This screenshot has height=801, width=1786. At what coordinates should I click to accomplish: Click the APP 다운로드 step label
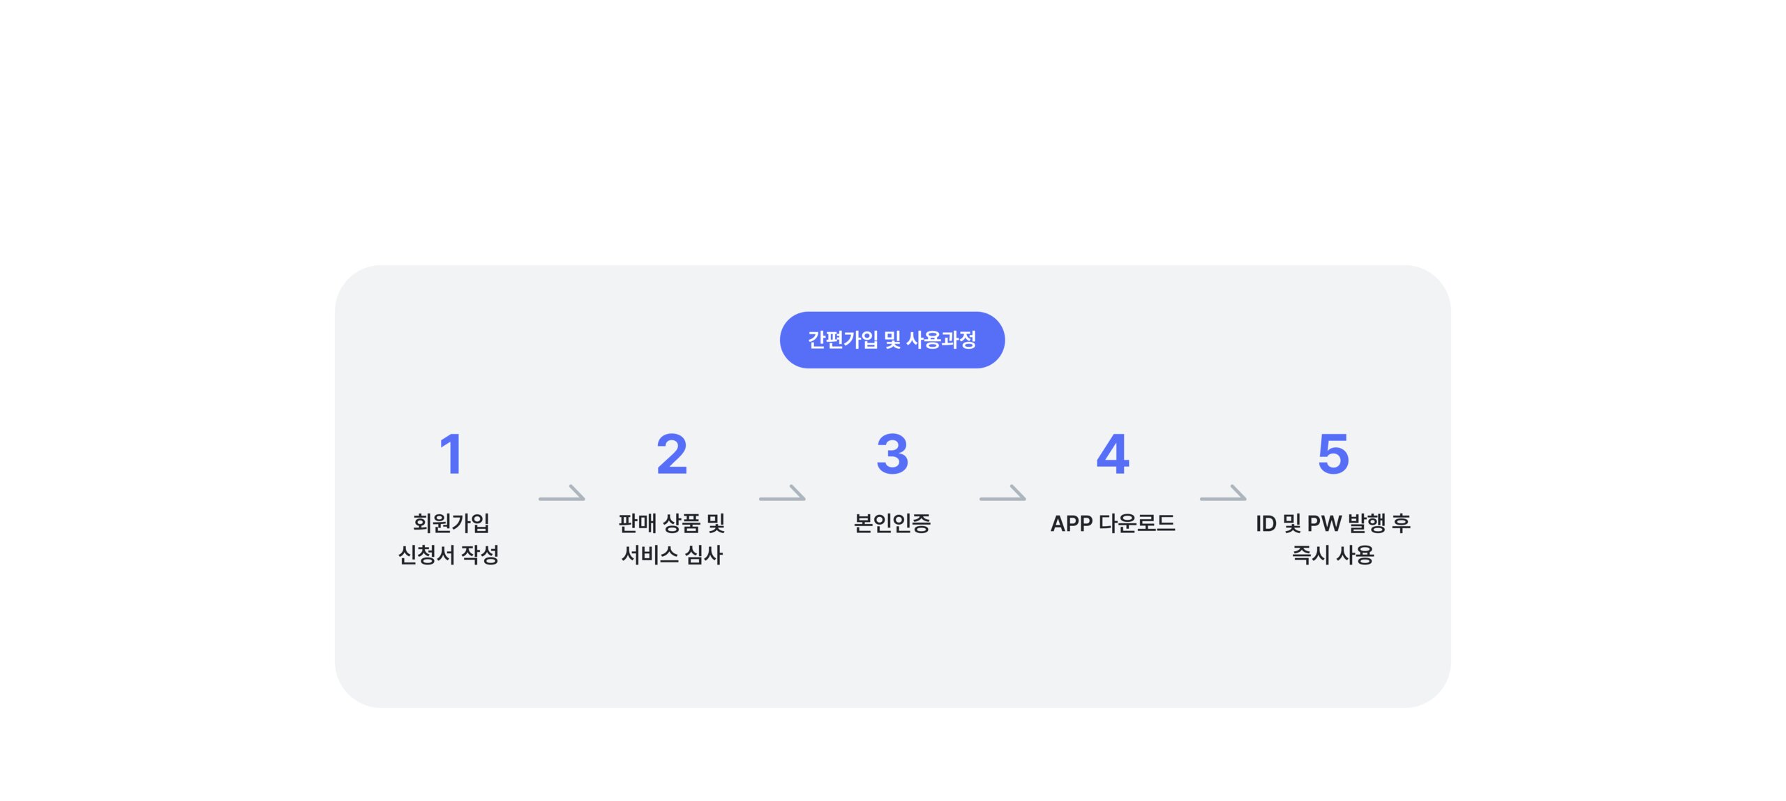(1113, 523)
